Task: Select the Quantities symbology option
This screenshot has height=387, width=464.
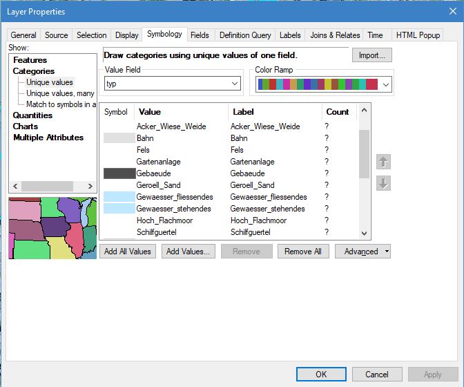Action: 32,115
